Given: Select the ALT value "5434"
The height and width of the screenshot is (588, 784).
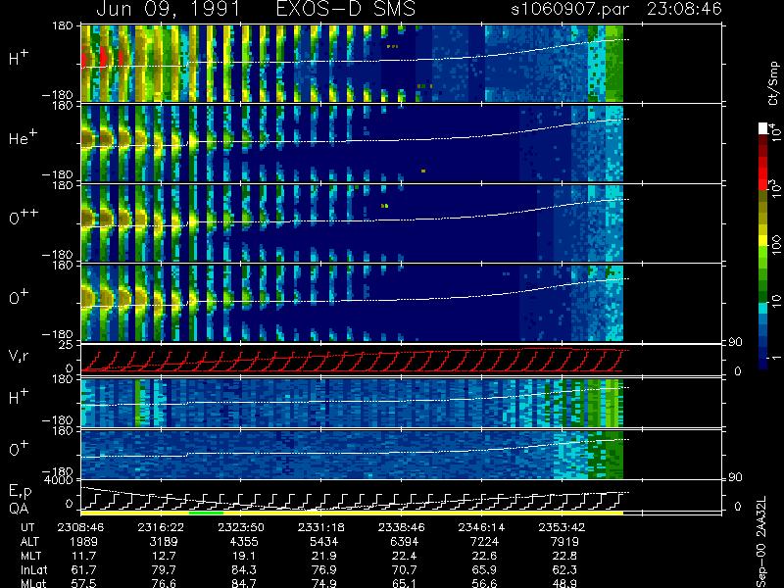Looking at the screenshot, I should 324,542.
